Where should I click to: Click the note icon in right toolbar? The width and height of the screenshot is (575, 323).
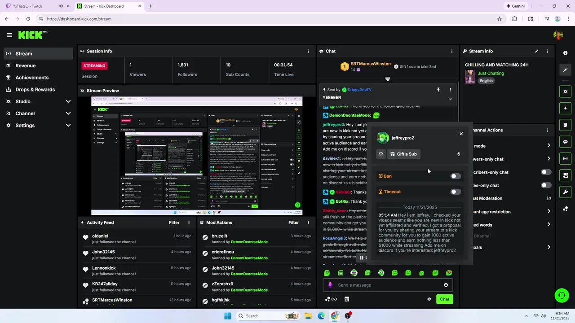pos(565,125)
